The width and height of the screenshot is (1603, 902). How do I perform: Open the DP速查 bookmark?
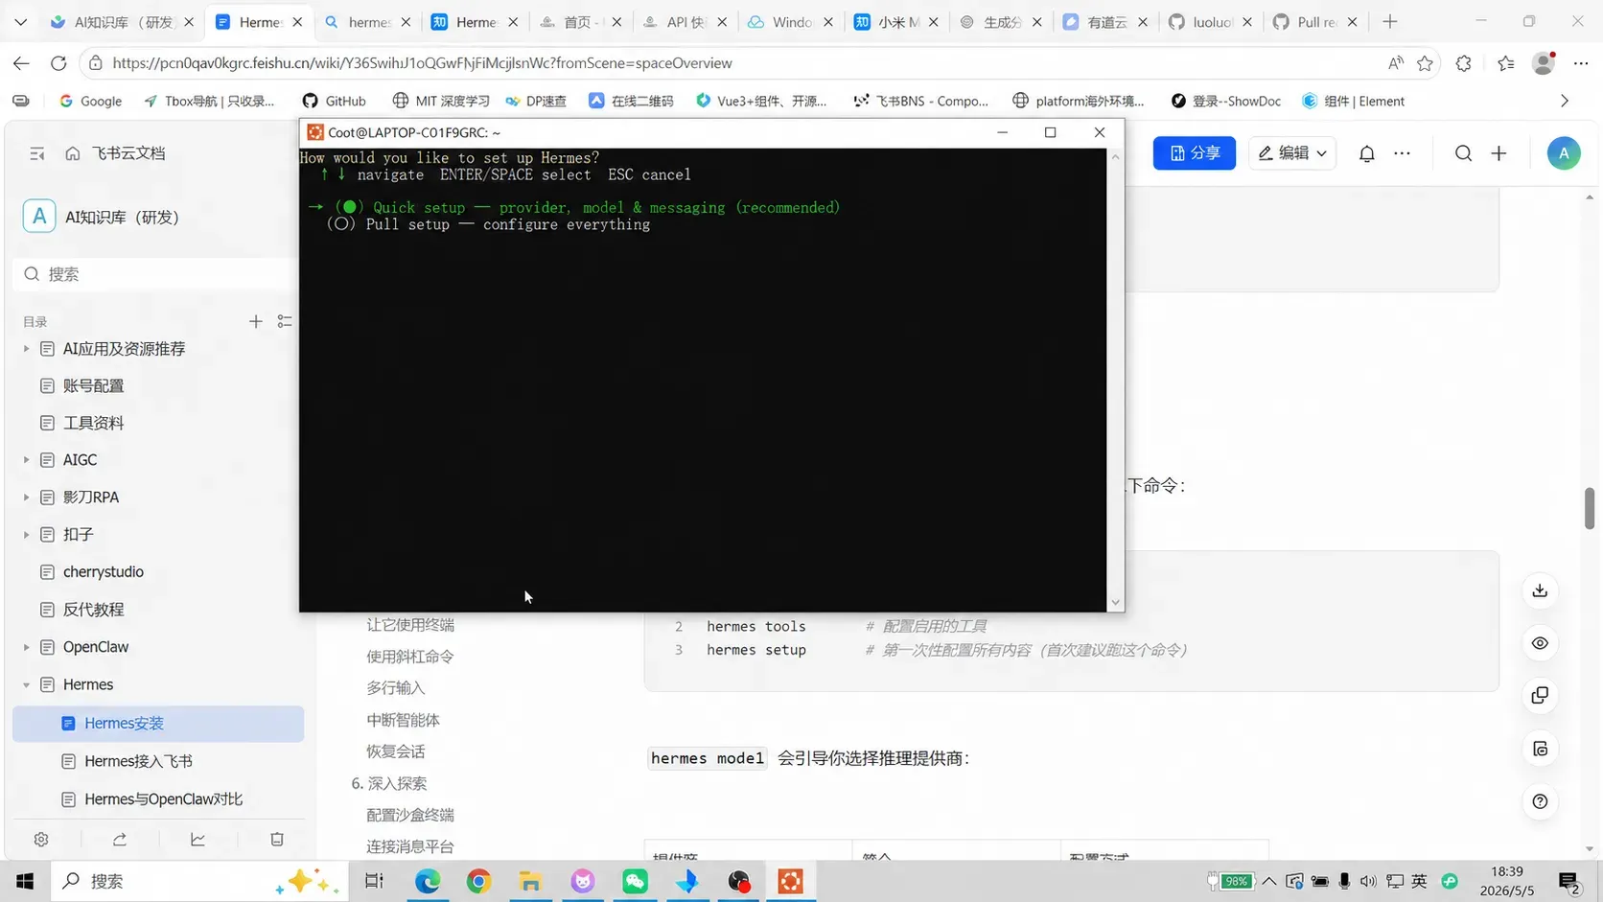pos(536,101)
